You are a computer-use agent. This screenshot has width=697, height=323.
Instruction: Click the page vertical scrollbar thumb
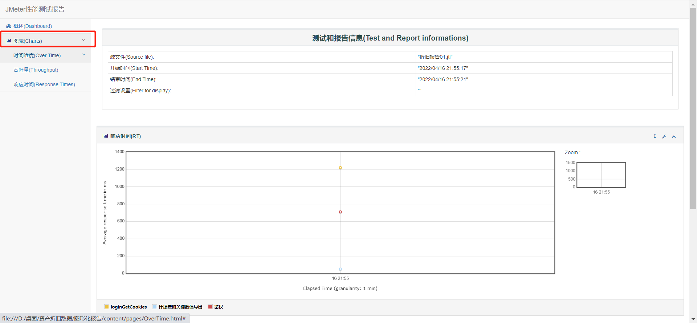point(693,109)
